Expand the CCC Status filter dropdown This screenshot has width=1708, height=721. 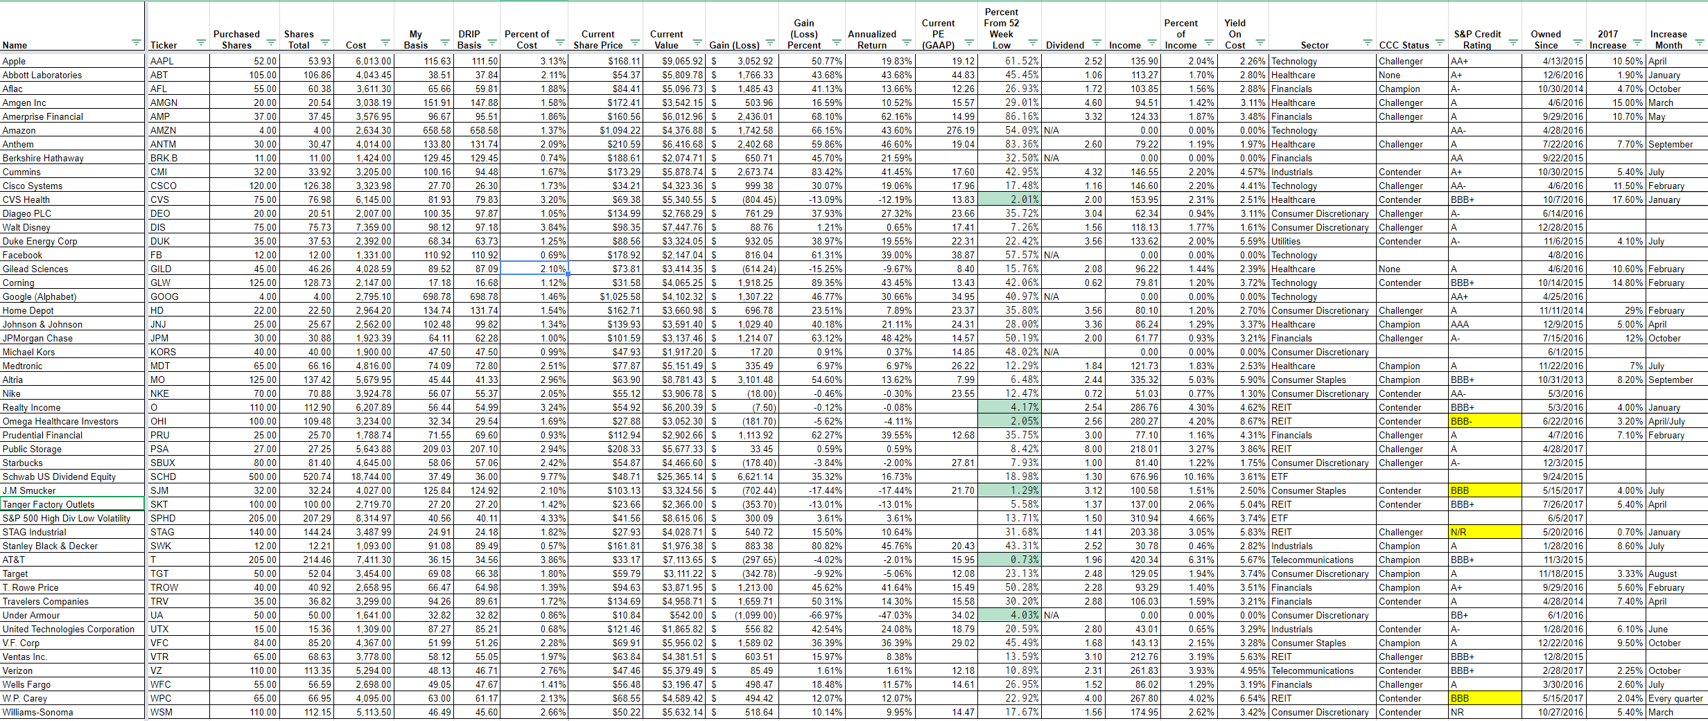[x=1440, y=43]
